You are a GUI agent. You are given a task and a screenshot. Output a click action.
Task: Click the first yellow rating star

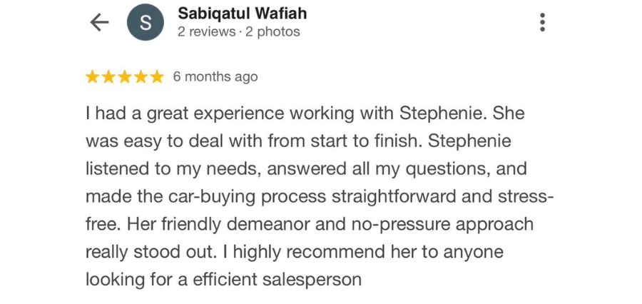point(93,77)
